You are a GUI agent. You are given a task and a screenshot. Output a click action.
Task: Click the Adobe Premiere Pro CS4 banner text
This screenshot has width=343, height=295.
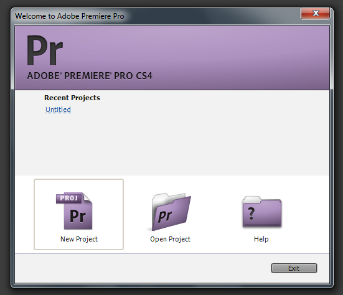tap(90, 76)
